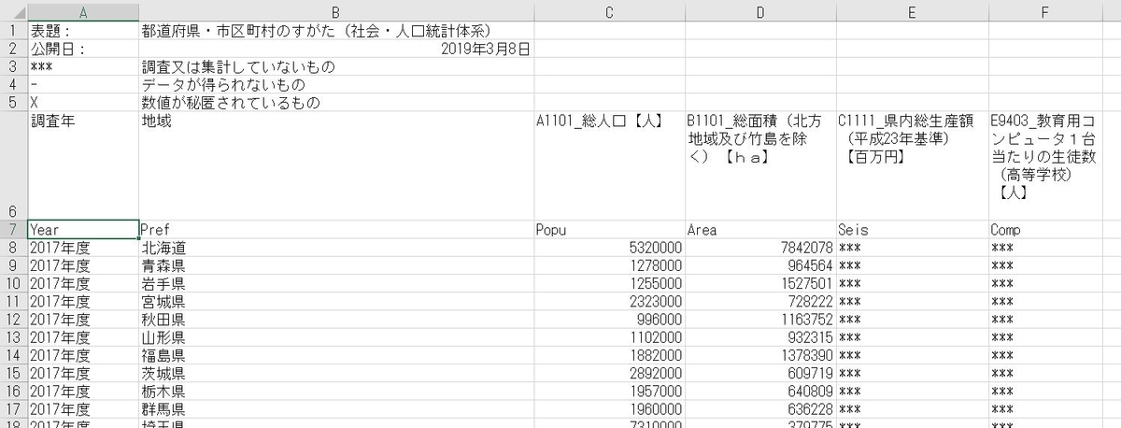Click cell containing 表題：
The image size is (1121, 428).
click(83, 31)
